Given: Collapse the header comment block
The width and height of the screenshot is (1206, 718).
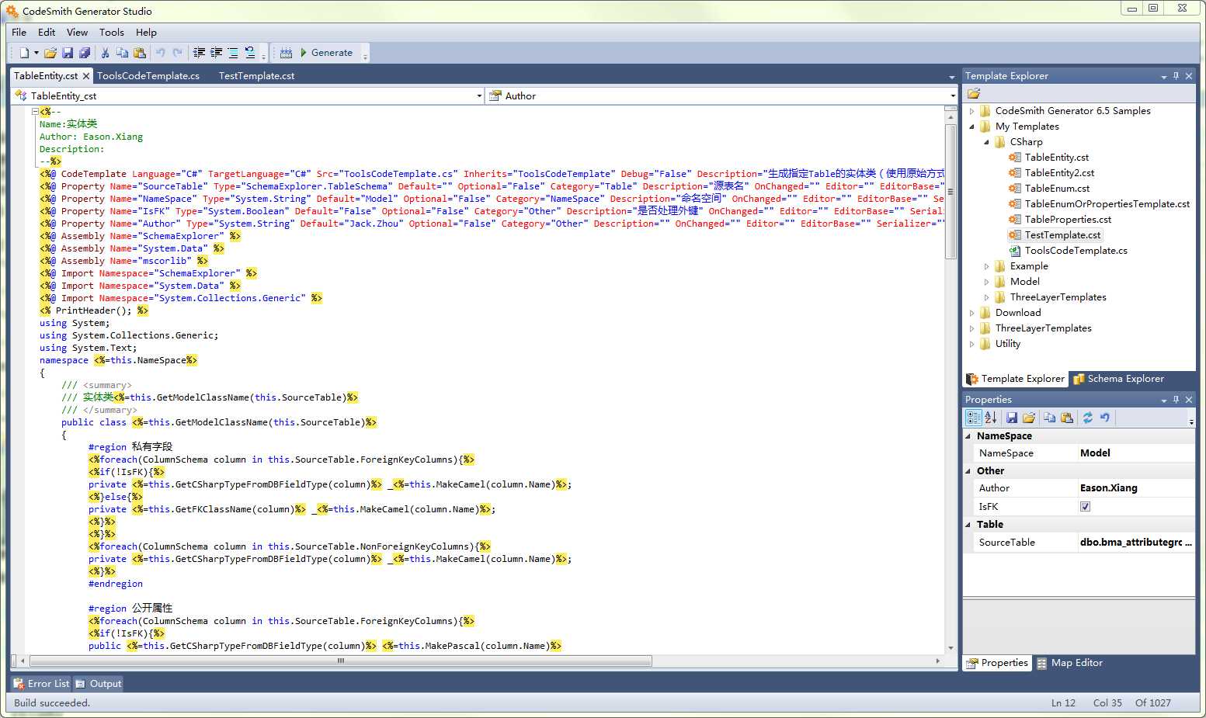Looking at the screenshot, I should click(35, 112).
